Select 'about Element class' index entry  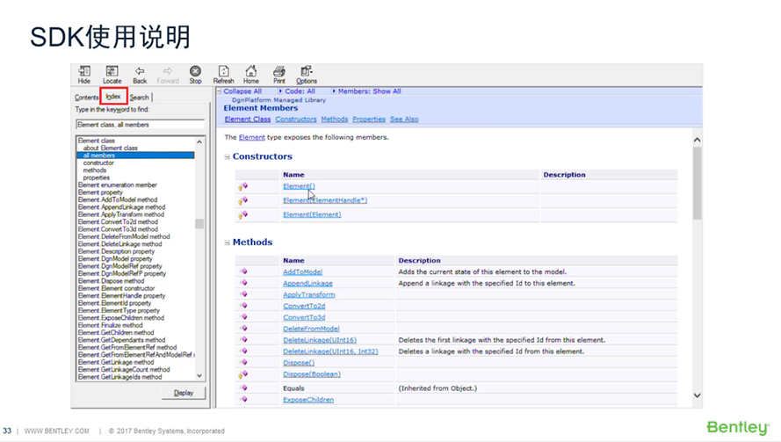[x=110, y=148]
